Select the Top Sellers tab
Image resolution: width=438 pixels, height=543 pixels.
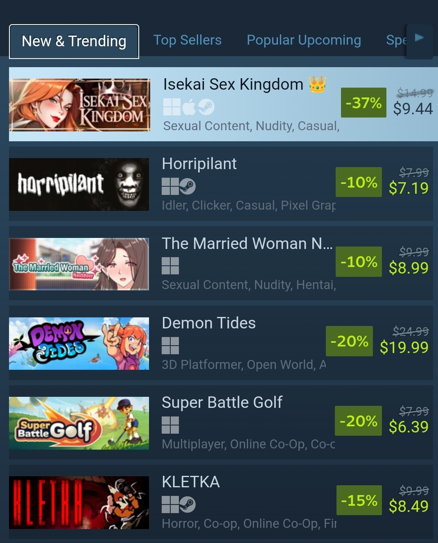pos(187,40)
